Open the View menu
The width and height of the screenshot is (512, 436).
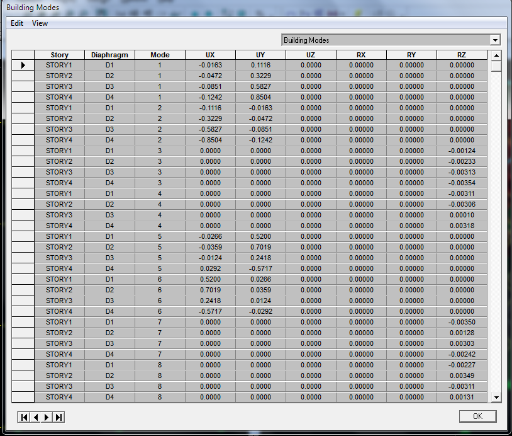[40, 23]
